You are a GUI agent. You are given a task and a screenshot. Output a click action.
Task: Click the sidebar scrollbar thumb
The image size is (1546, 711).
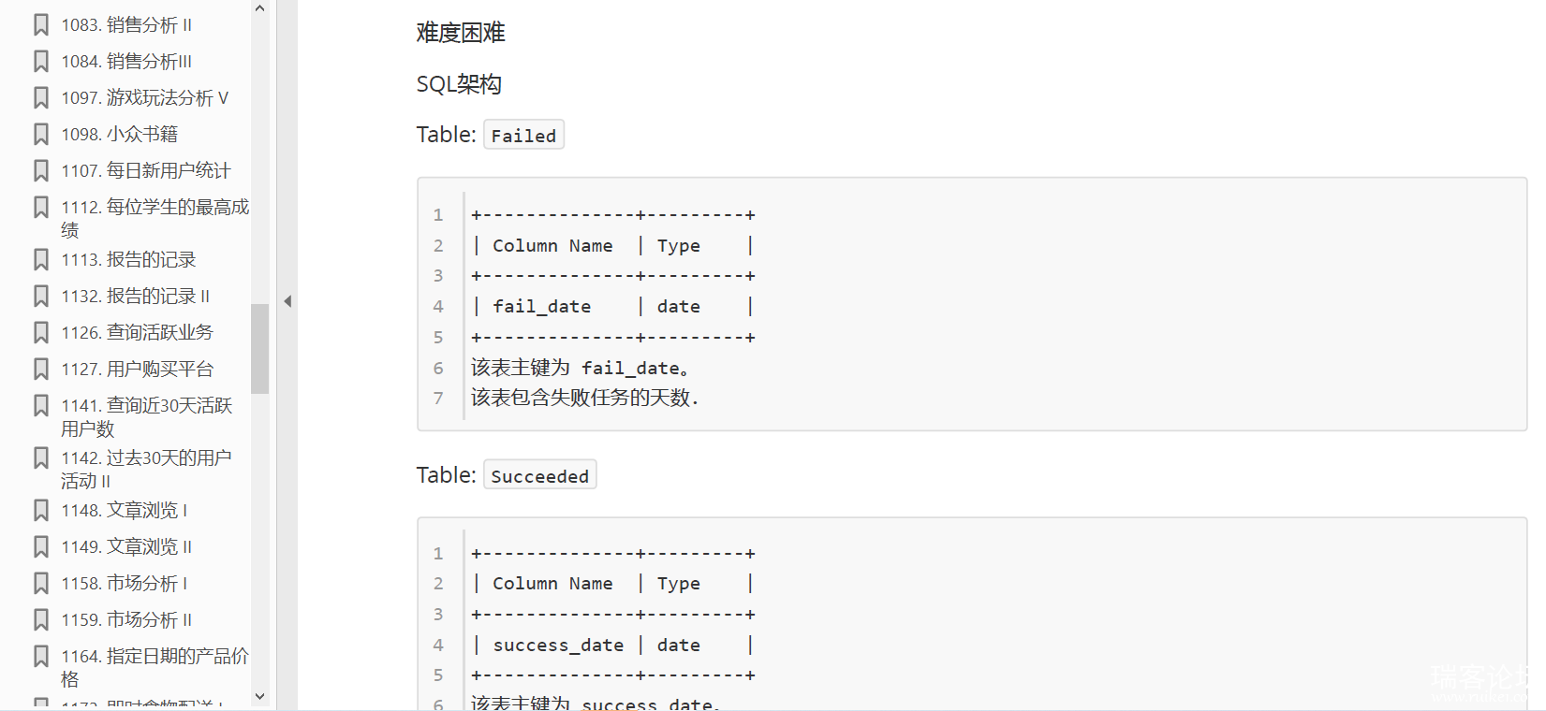[x=260, y=348]
